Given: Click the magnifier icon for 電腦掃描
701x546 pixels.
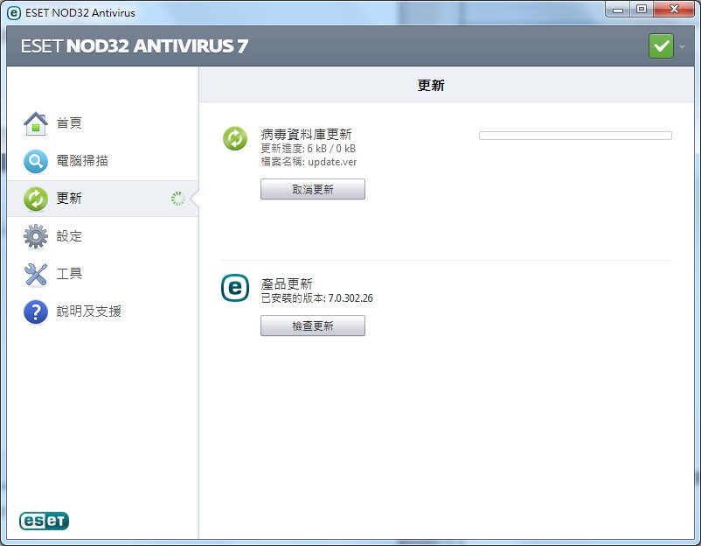Looking at the screenshot, I should pos(36,161).
